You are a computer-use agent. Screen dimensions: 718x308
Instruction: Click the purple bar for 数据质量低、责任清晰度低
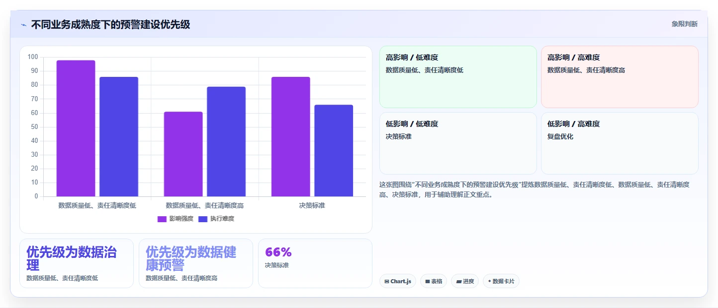(x=76, y=128)
